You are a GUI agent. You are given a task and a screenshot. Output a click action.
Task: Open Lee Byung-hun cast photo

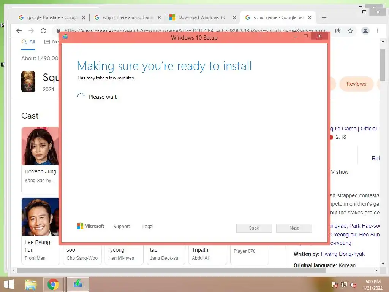40,216
